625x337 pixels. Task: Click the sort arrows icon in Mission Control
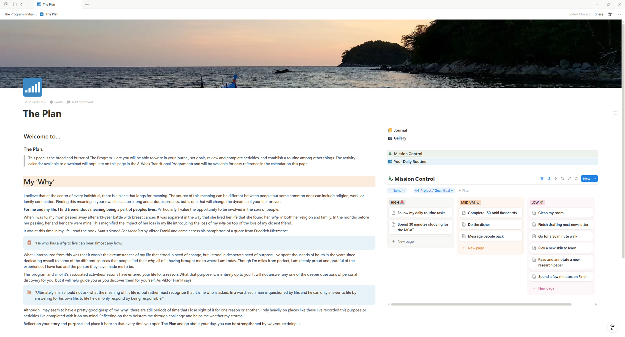click(548, 178)
